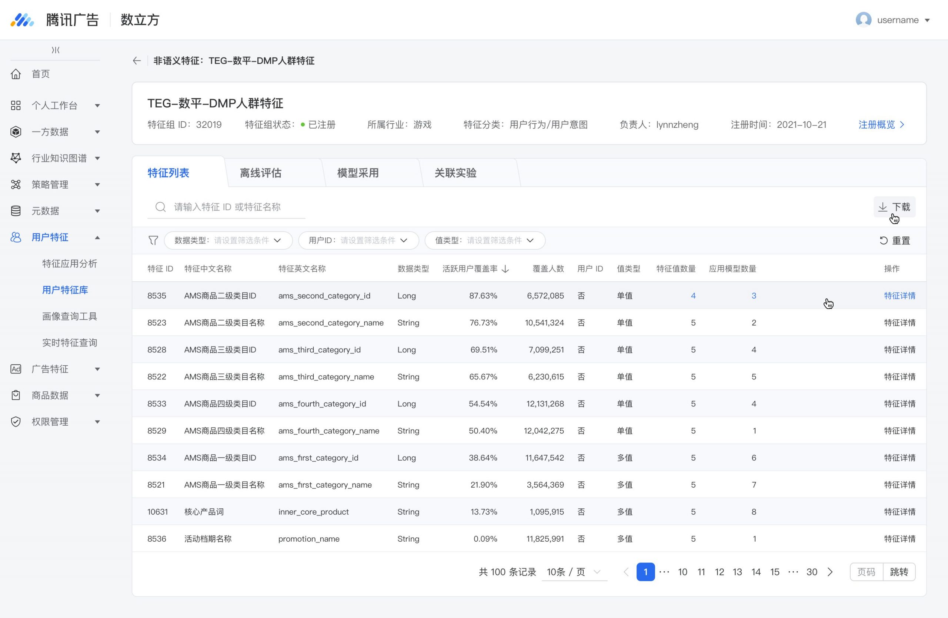Expand the 权限管理 menu arrow

[97, 422]
